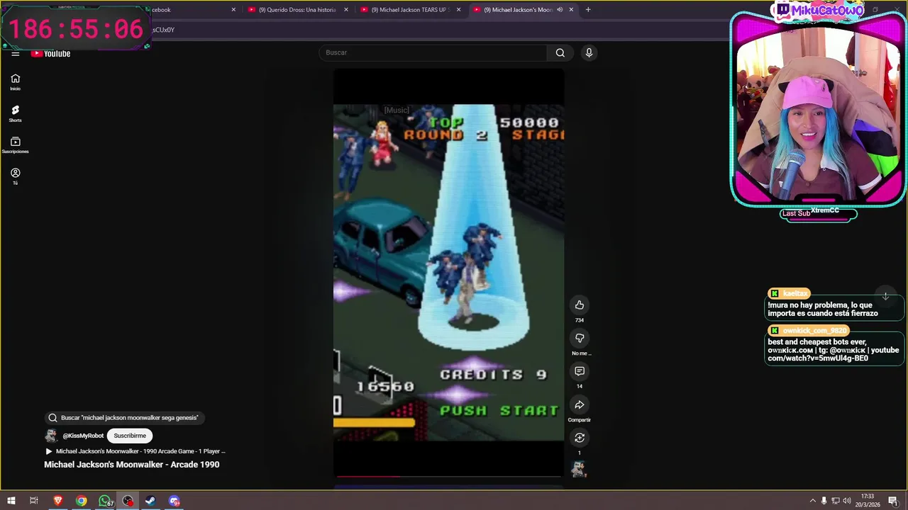Viewport: 908px width, 510px height.
Task: Open the volume speaker tray icon
Action: pos(847,501)
